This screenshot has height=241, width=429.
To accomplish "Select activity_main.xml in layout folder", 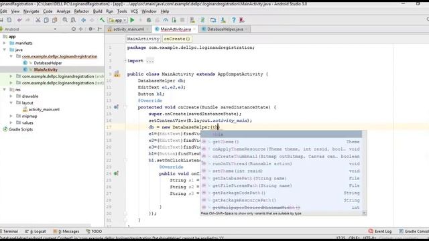I will coord(44,110).
